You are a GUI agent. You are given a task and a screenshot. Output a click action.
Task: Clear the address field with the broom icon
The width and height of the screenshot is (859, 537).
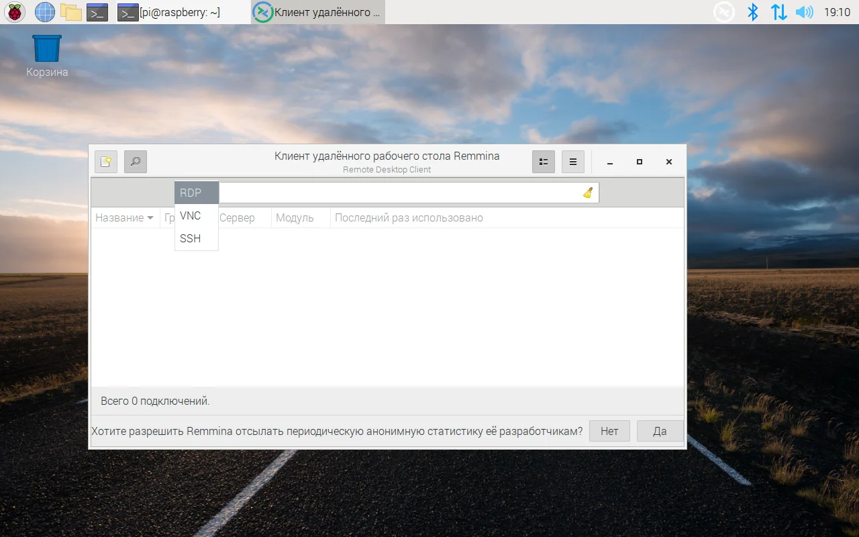point(589,193)
